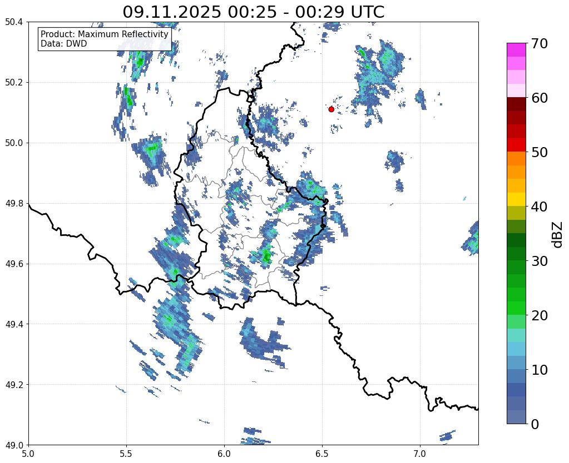Pick the slate-blue bottom swatch at 0 dBZ
Viewport: 569px width, 463px height.
click(x=516, y=417)
